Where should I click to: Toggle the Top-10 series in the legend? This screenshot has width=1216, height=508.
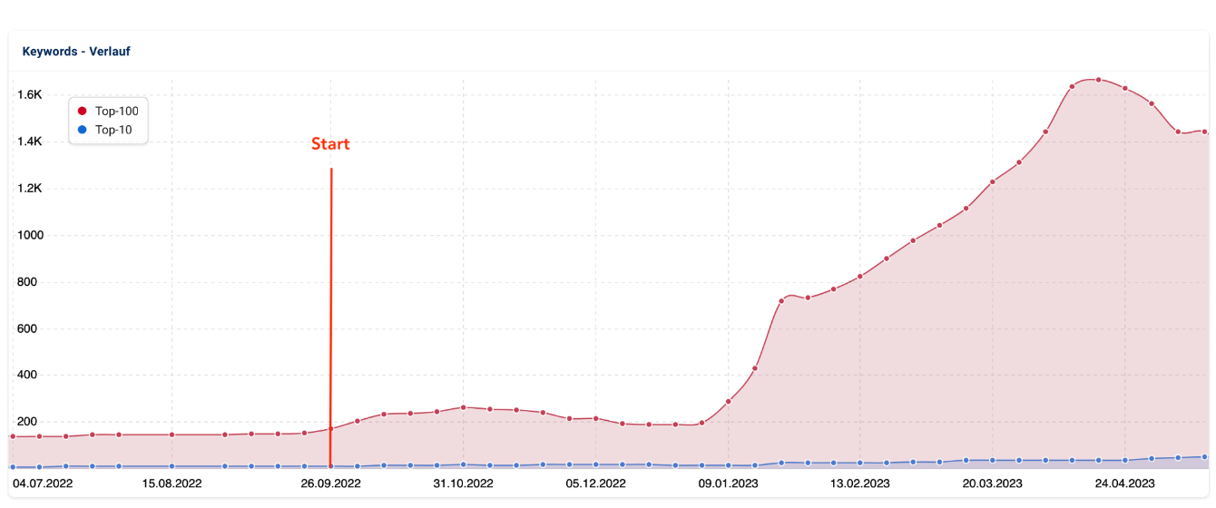113,130
